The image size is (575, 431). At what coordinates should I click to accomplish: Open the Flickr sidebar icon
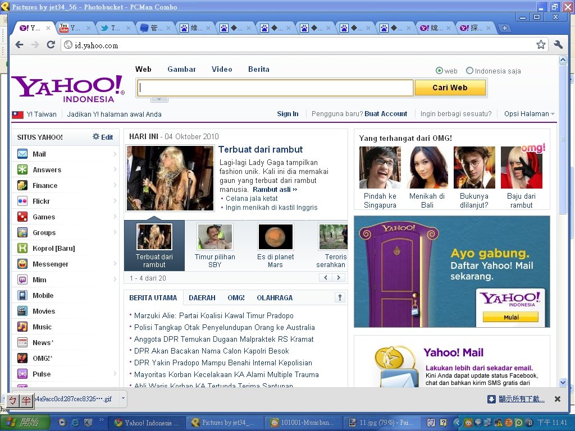(22, 201)
